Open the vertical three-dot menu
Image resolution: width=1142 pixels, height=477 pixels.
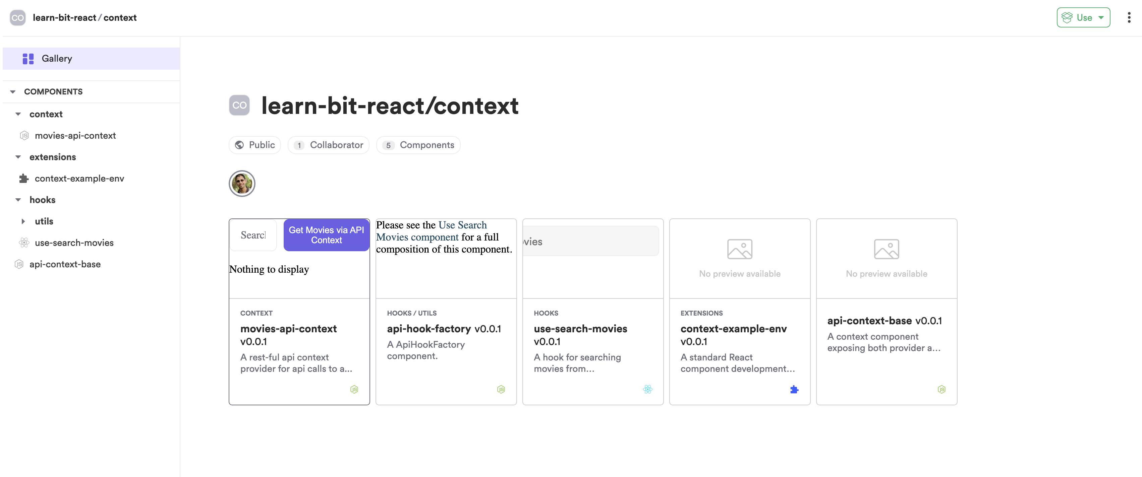click(x=1129, y=18)
